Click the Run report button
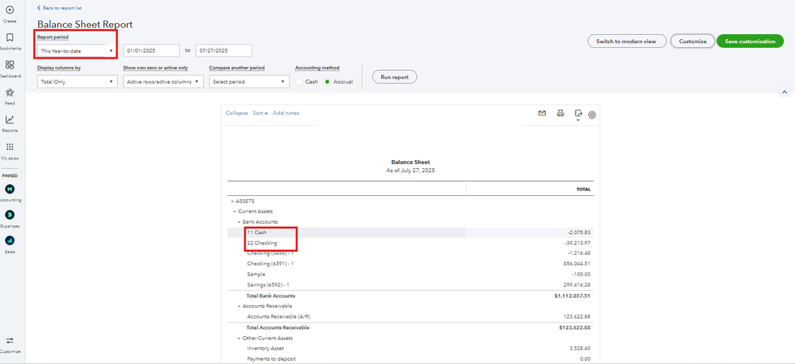This screenshot has width=795, height=364. (x=390, y=76)
